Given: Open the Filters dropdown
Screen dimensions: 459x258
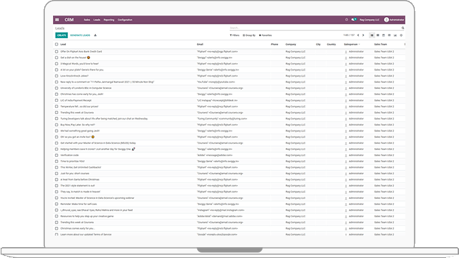Looking at the screenshot, I should [235, 35].
